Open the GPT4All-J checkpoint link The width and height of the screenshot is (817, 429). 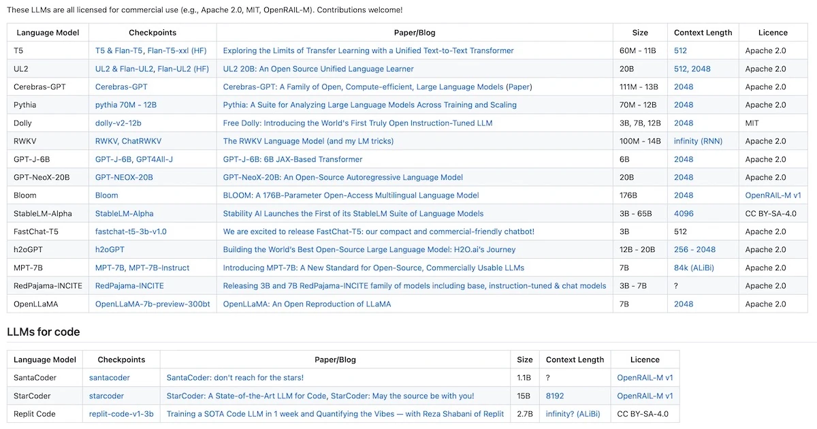(x=155, y=159)
